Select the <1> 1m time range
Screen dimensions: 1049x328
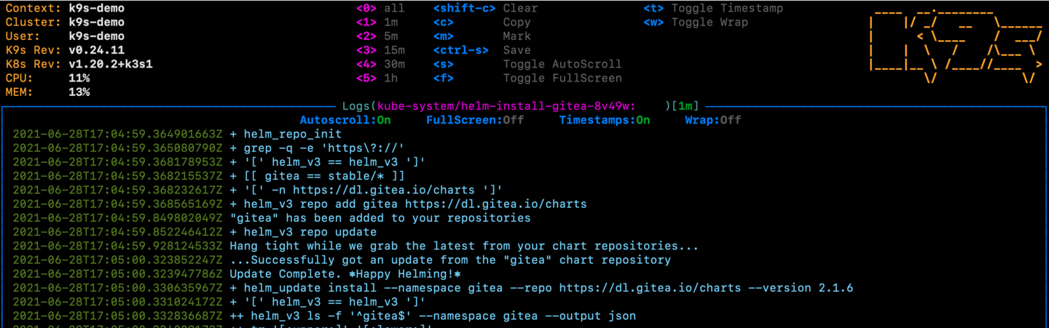pyautogui.click(x=377, y=22)
